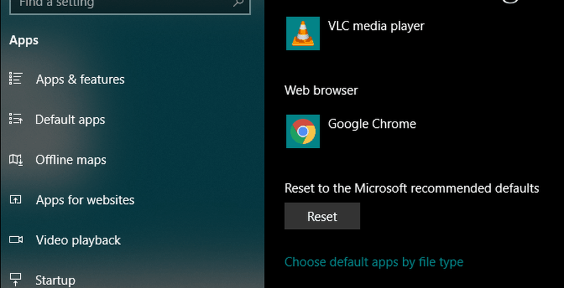Open the Startup settings page
The width and height of the screenshot is (564, 288).
coord(55,280)
